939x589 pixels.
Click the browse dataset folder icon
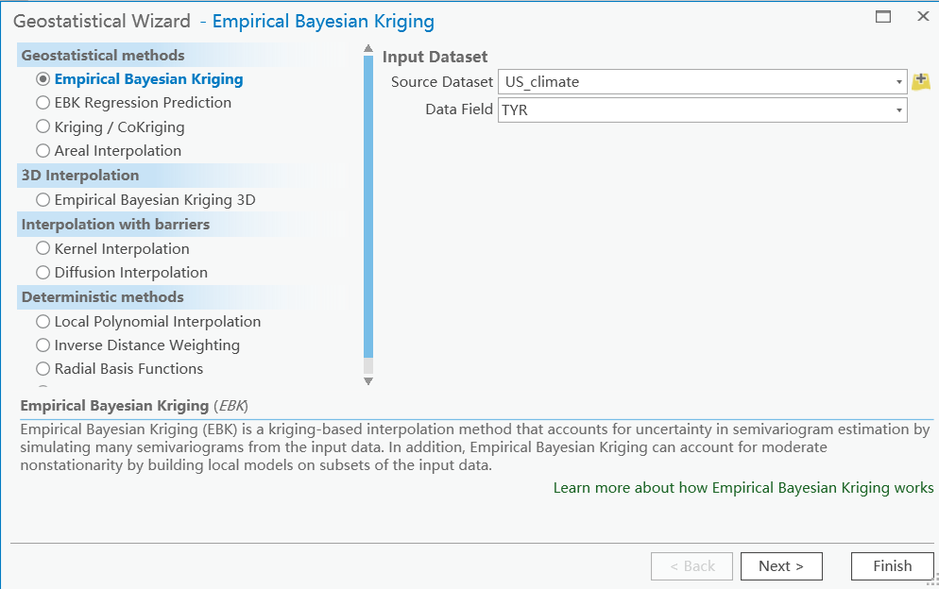921,81
